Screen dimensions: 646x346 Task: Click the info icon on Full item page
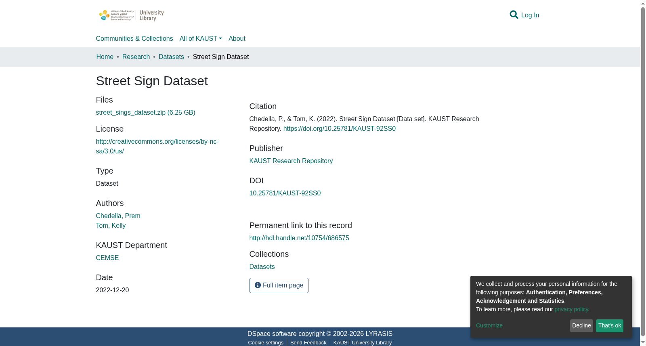[x=258, y=285]
